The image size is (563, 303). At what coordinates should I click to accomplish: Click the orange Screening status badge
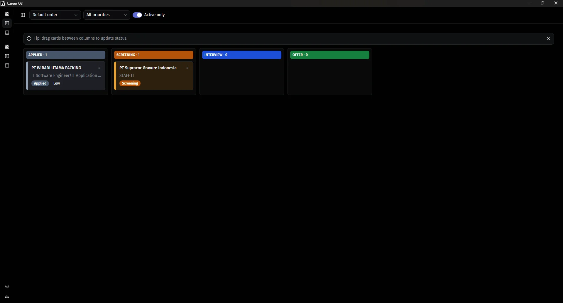130,83
